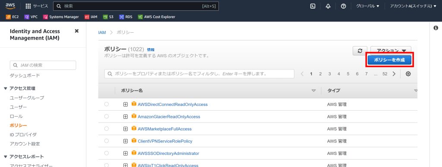Open the アカウントA account dropdown
The height and width of the screenshot is (167, 442).
(413, 6)
